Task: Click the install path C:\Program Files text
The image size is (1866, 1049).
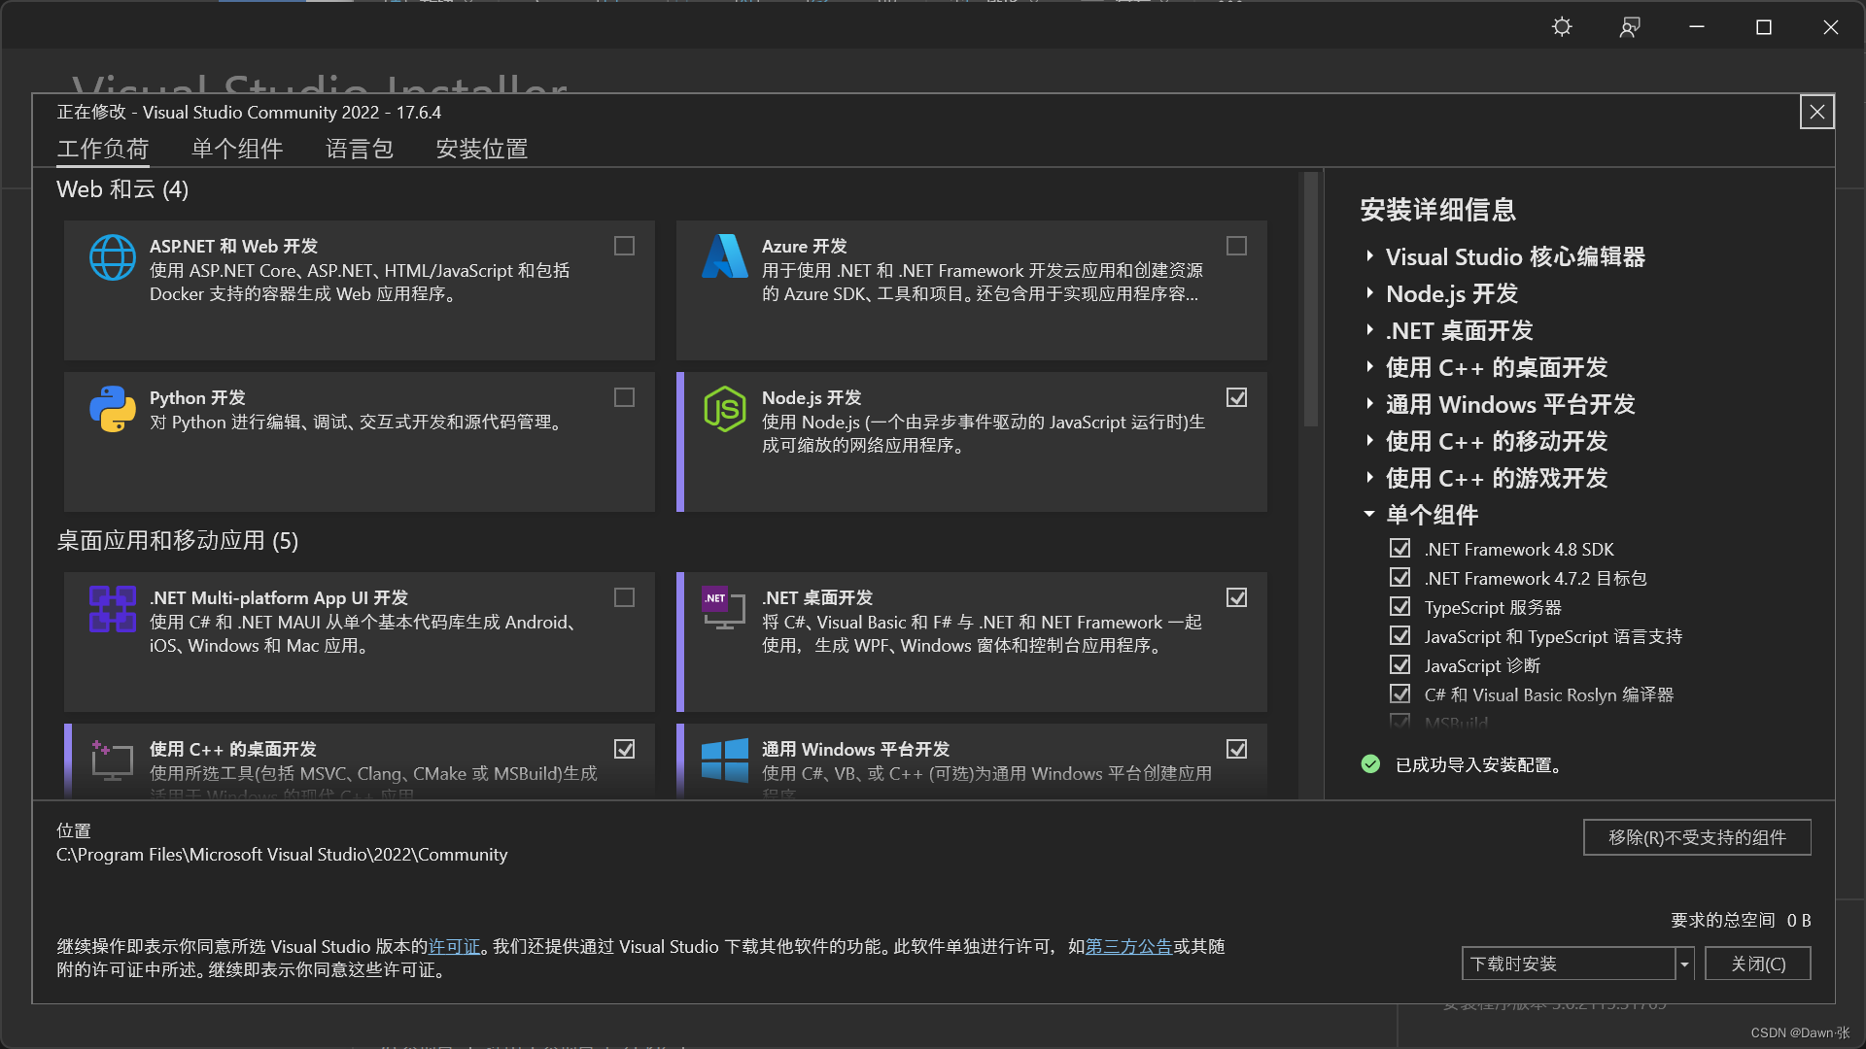Action: 282,855
